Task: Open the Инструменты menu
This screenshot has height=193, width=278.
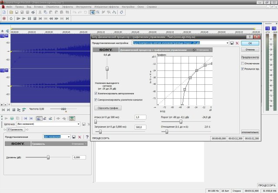Action: click(84, 7)
